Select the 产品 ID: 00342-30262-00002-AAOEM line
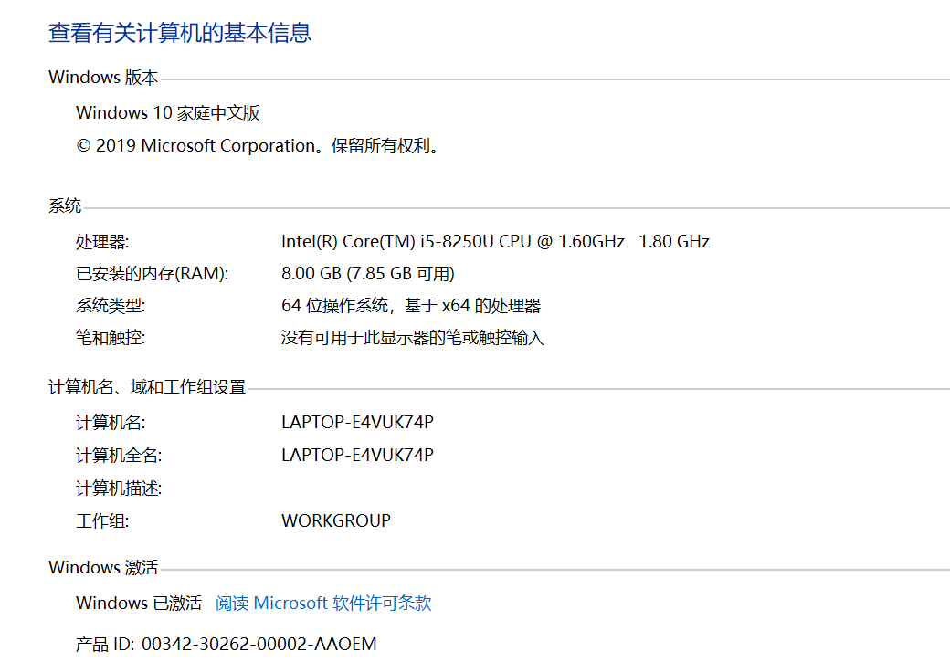This screenshot has width=950, height=662. point(226,644)
